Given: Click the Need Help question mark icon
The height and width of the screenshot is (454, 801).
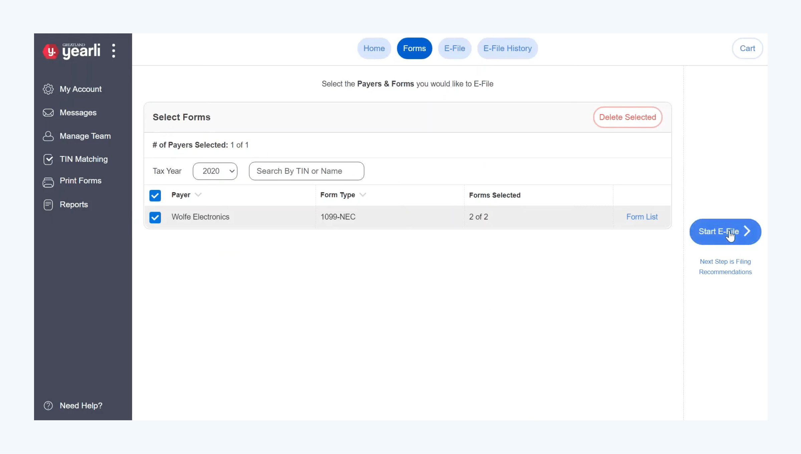Looking at the screenshot, I should click(48, 406).
